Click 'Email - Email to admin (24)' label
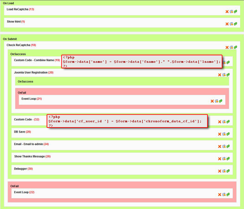244x209 pixels. coord(31,144)
